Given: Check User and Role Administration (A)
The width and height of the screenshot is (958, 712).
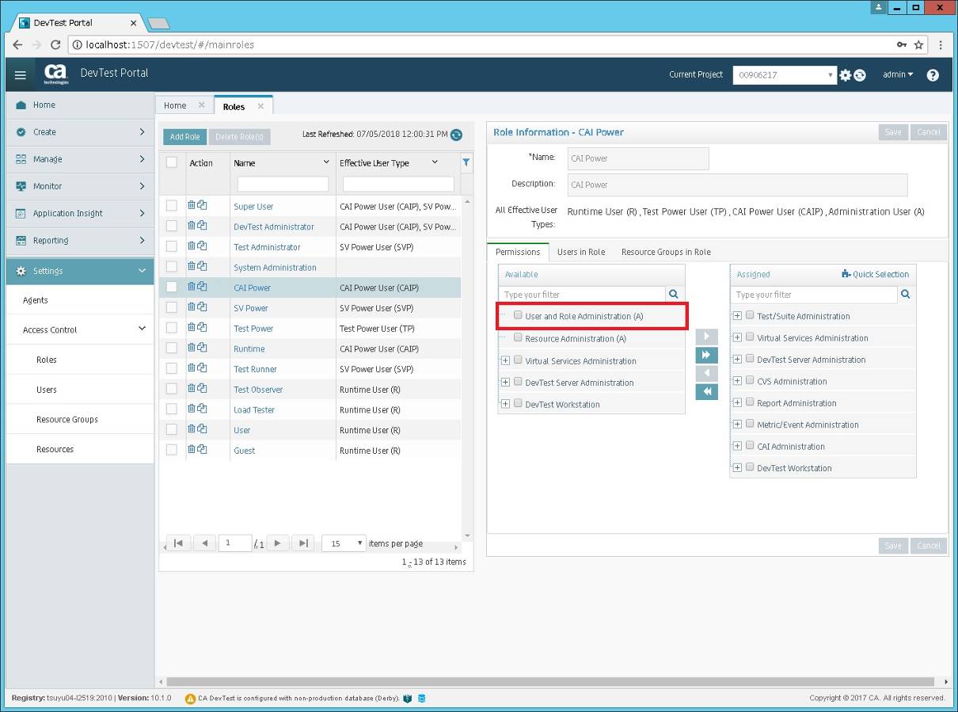Looking at the screenshot, I should (x=518, y=315).
